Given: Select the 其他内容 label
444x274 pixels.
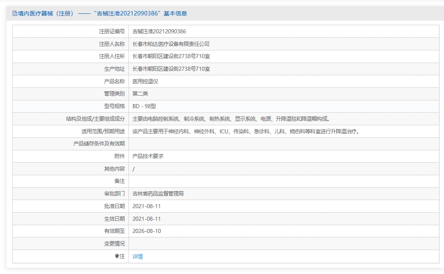Looking at the screenshot, I should point(114,169).
